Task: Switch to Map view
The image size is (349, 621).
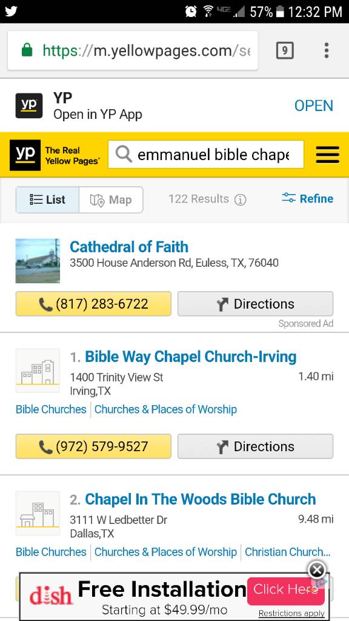Action: pyautogui.click(x=111, y=200)
